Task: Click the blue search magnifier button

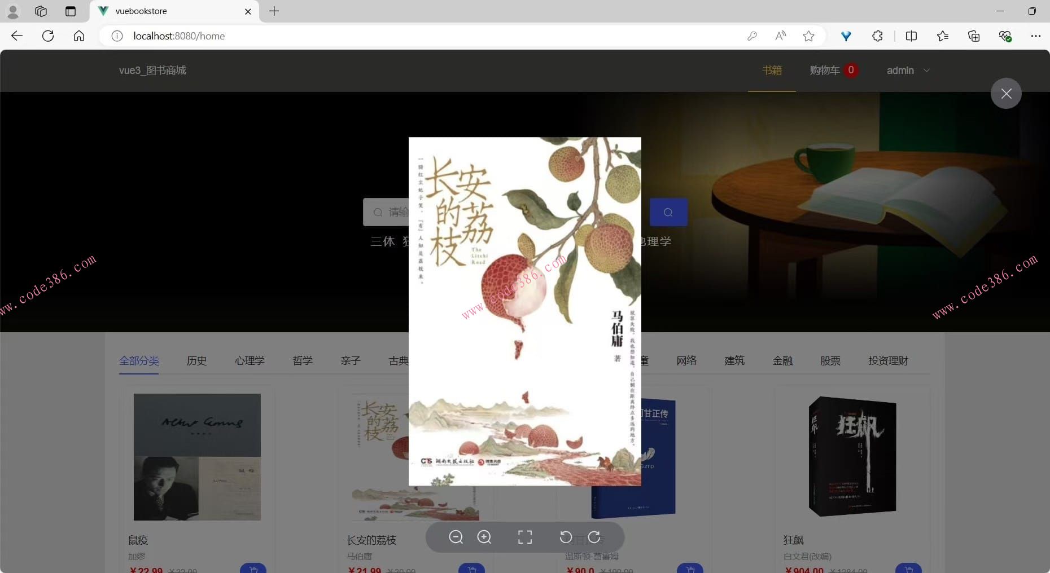Action: click(668, 212)
